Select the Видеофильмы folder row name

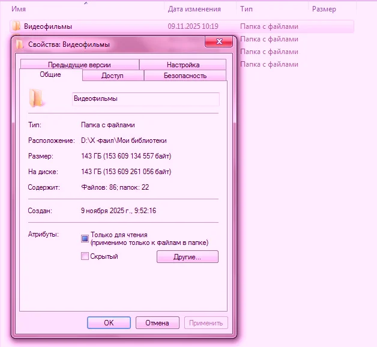[48, 26]
